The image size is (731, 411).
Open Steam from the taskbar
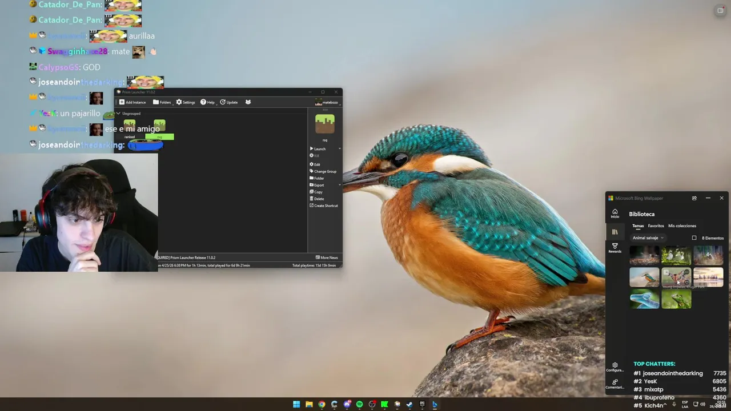point(409,404)
